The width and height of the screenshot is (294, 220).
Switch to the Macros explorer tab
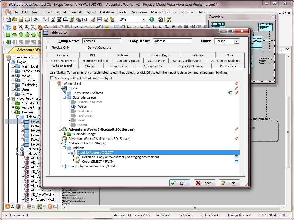[x=42, y=206]
